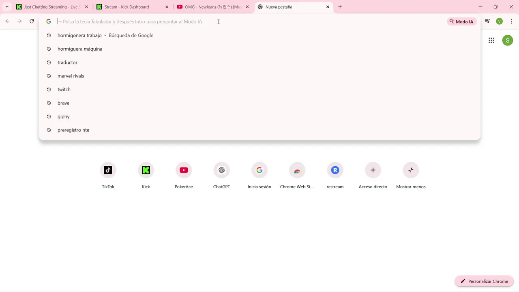Close the Nueva pestaña tab
The width and height of the screenshot is (519, 292).
[328, 7]
